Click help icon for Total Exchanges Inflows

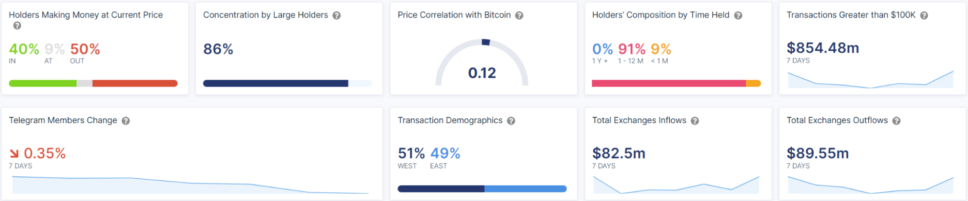[x=695, y=121]
